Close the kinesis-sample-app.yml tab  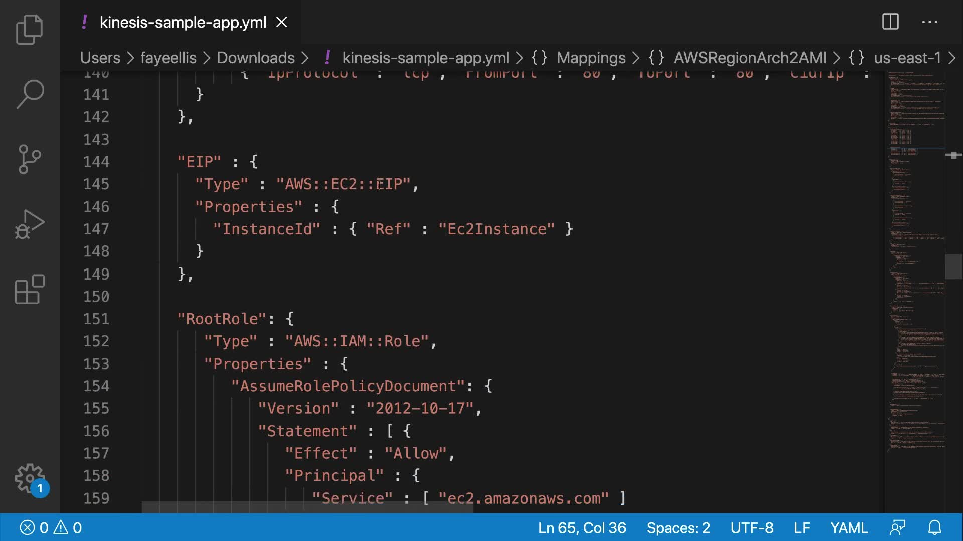click(x=282, y=22)
